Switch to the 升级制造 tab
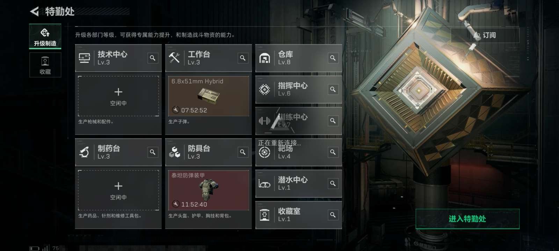 [x=45, y=36]
